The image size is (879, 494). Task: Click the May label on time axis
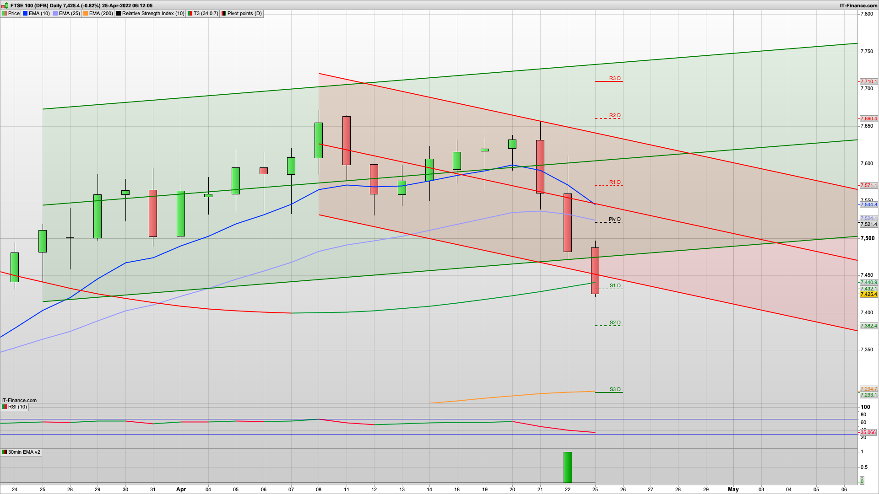click(x=733, y=489)
